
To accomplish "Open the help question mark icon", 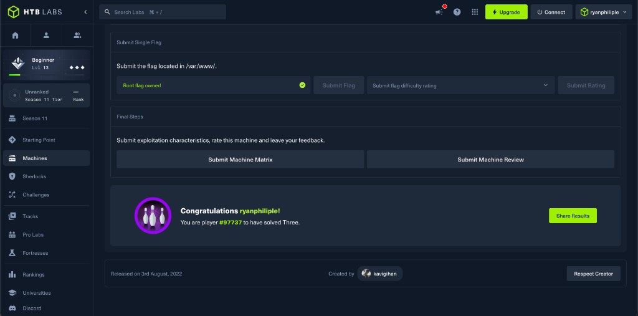I will (x=457, y=12).
